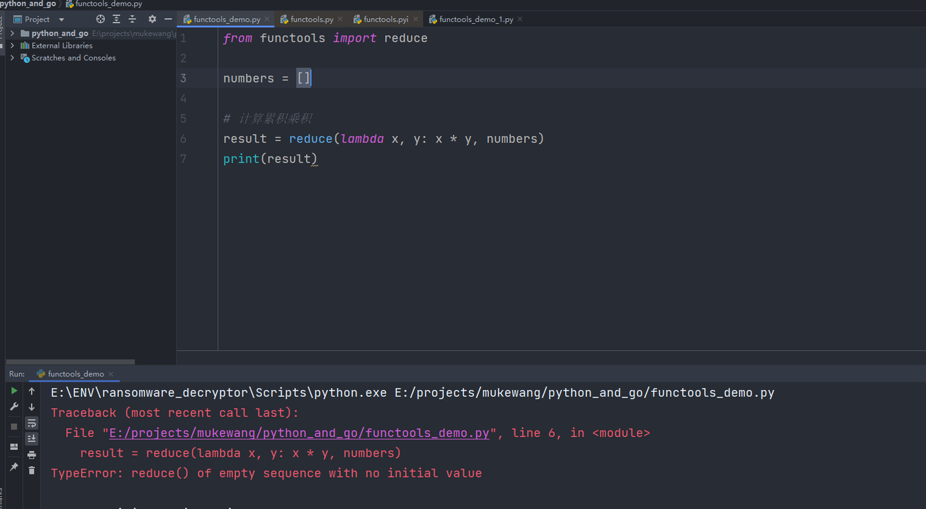Expand the python_and_go project folder
The width and height of the screenshot is (926, 509).
pos(12,33)
